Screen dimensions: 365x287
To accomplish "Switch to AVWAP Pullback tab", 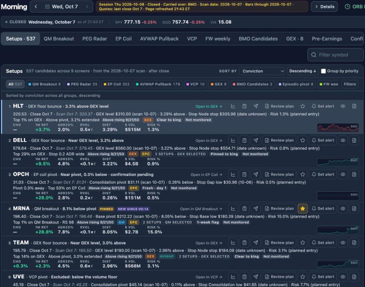I will [x=159, y=39].
